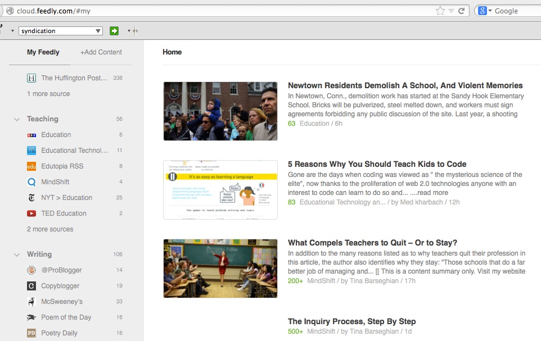541x341 pixels.
Task: Switch to the My Feedly tab
Action: point(43,52)
